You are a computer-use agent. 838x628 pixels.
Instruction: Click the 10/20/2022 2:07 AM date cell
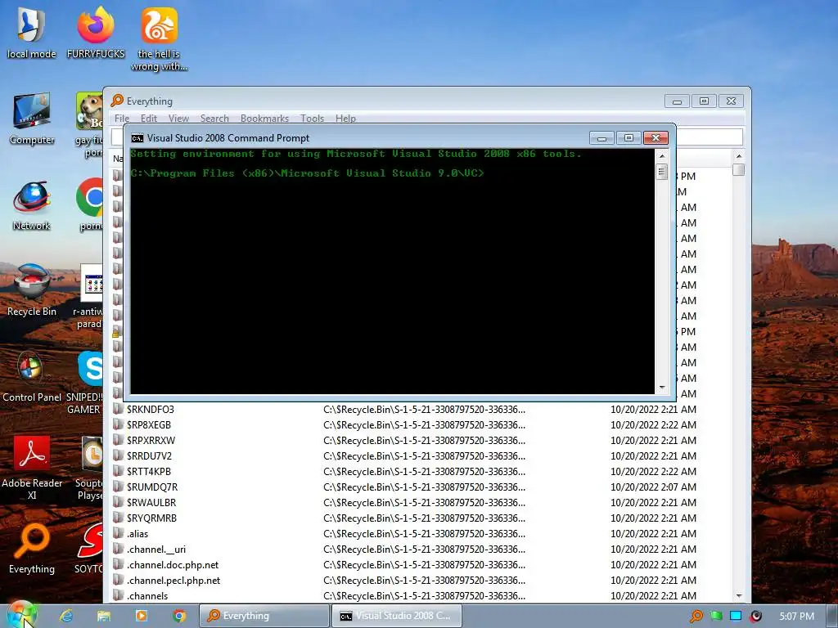[x=653, y=487]
